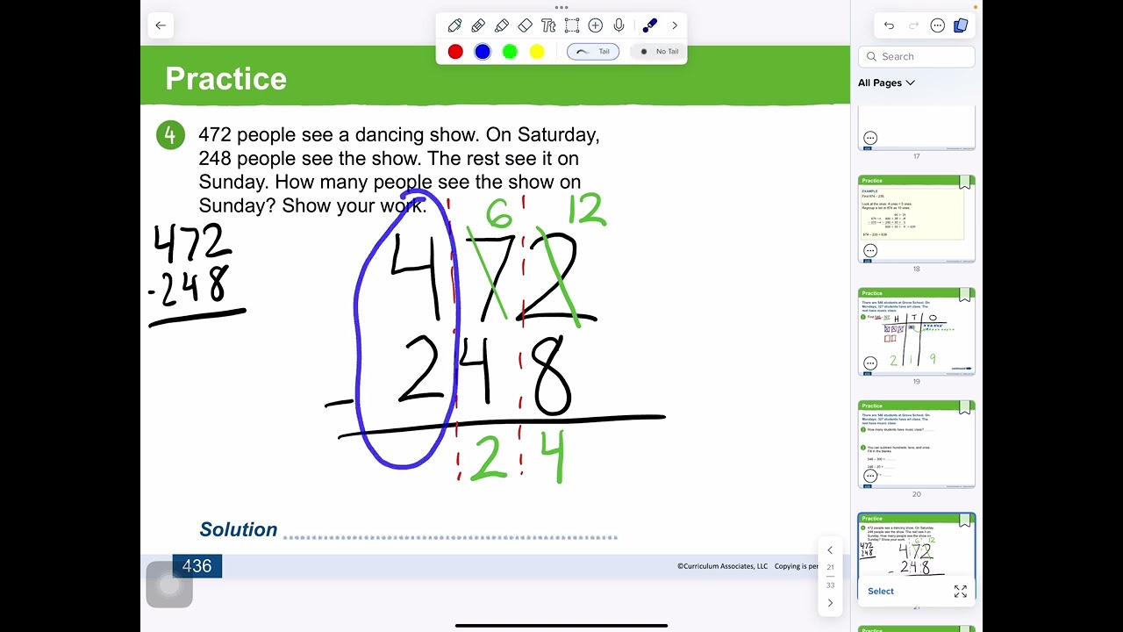Choose the selection marquee tool

pyautogui.click(x=572, y=25)
